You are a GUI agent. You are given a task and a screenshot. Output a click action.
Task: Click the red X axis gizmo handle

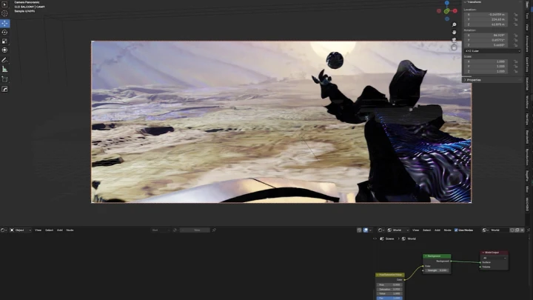coord(455,11)
